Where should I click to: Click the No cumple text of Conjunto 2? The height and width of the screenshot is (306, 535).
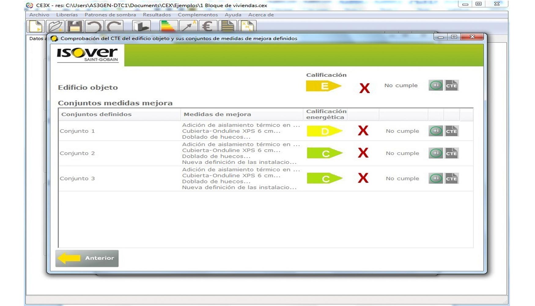pos(402,153)
